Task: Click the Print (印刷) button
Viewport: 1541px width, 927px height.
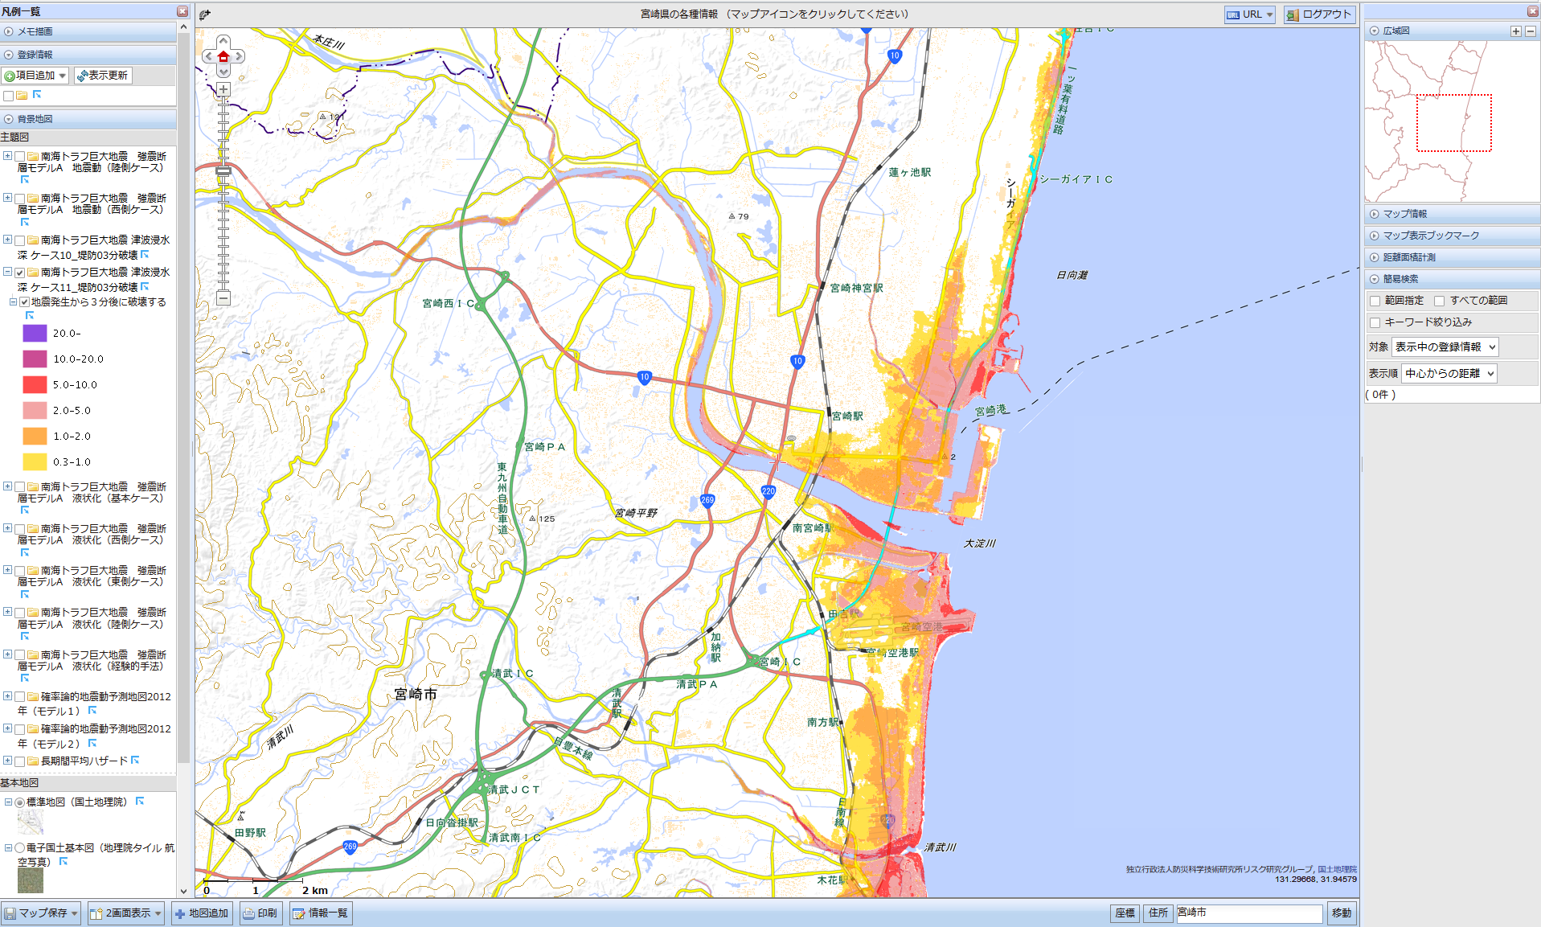Action: [260, 913]
